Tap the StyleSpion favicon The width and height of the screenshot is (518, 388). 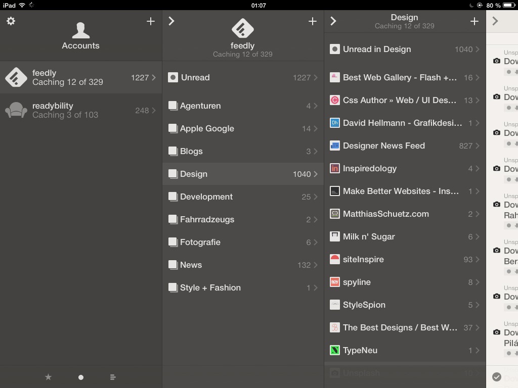(x=335, y=305)
